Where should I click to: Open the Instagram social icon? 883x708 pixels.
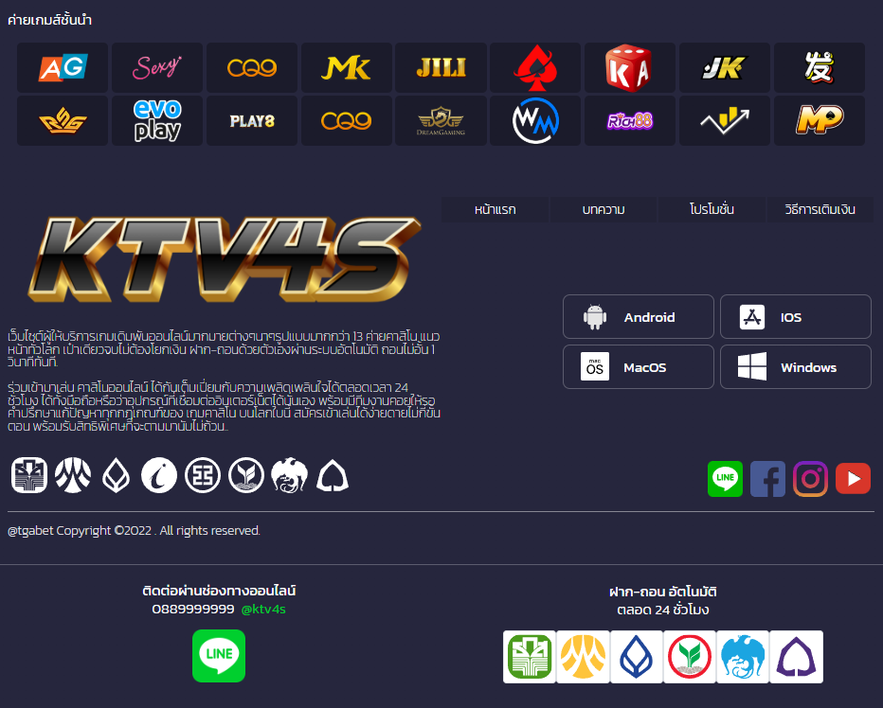point(810,479)
